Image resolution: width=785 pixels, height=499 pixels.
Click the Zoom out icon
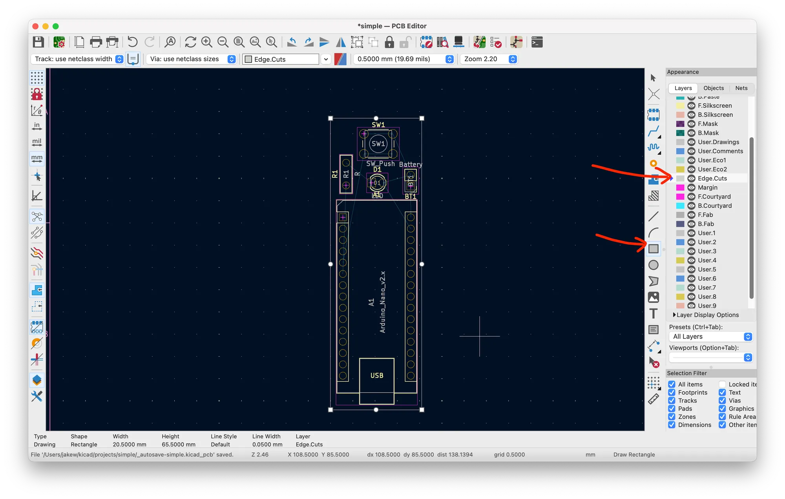(223, 42)
